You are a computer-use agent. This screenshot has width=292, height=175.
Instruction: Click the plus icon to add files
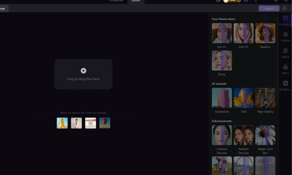coord(83,71)
